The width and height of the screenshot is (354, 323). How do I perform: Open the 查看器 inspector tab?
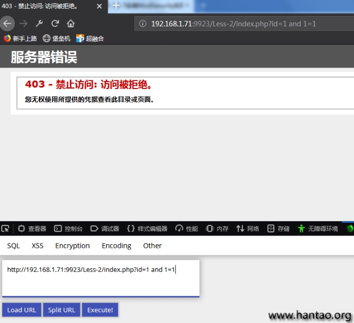(x=32, y=229)
